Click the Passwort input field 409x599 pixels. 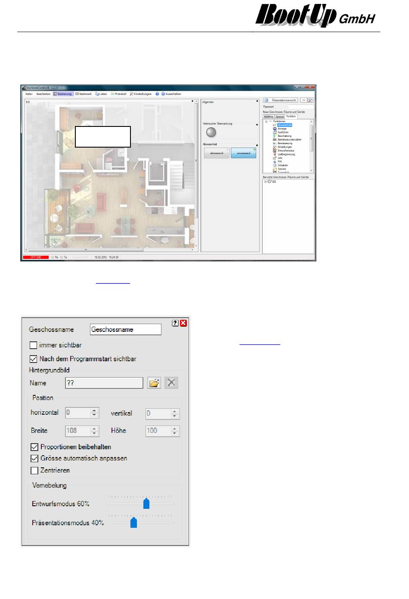click(301, 107)
